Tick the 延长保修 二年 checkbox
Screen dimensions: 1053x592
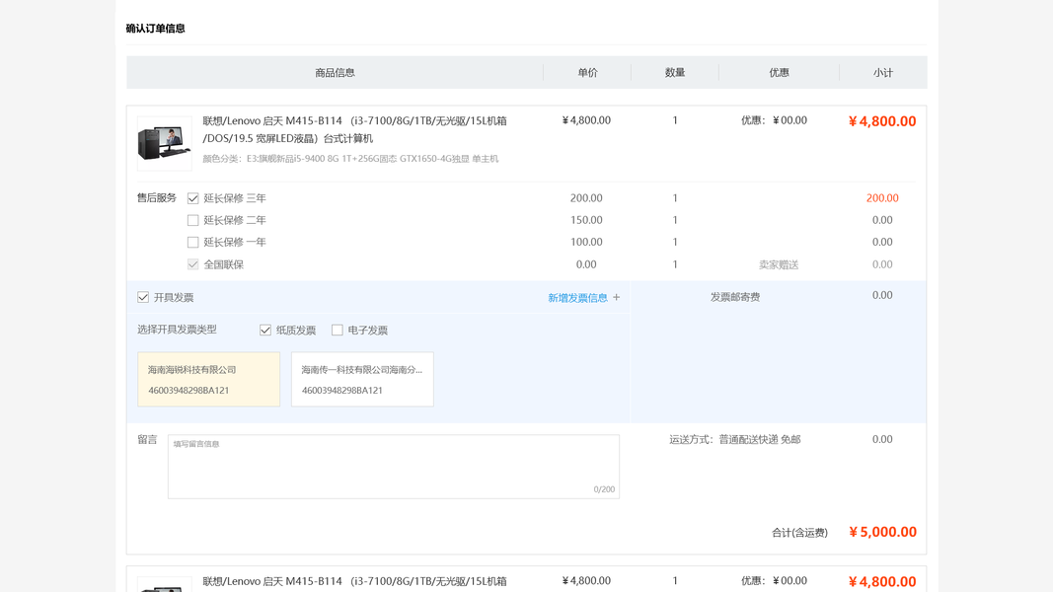click(192, 220)
